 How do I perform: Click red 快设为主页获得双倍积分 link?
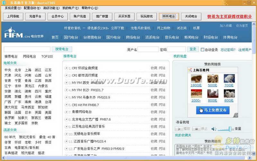(229, 17)
